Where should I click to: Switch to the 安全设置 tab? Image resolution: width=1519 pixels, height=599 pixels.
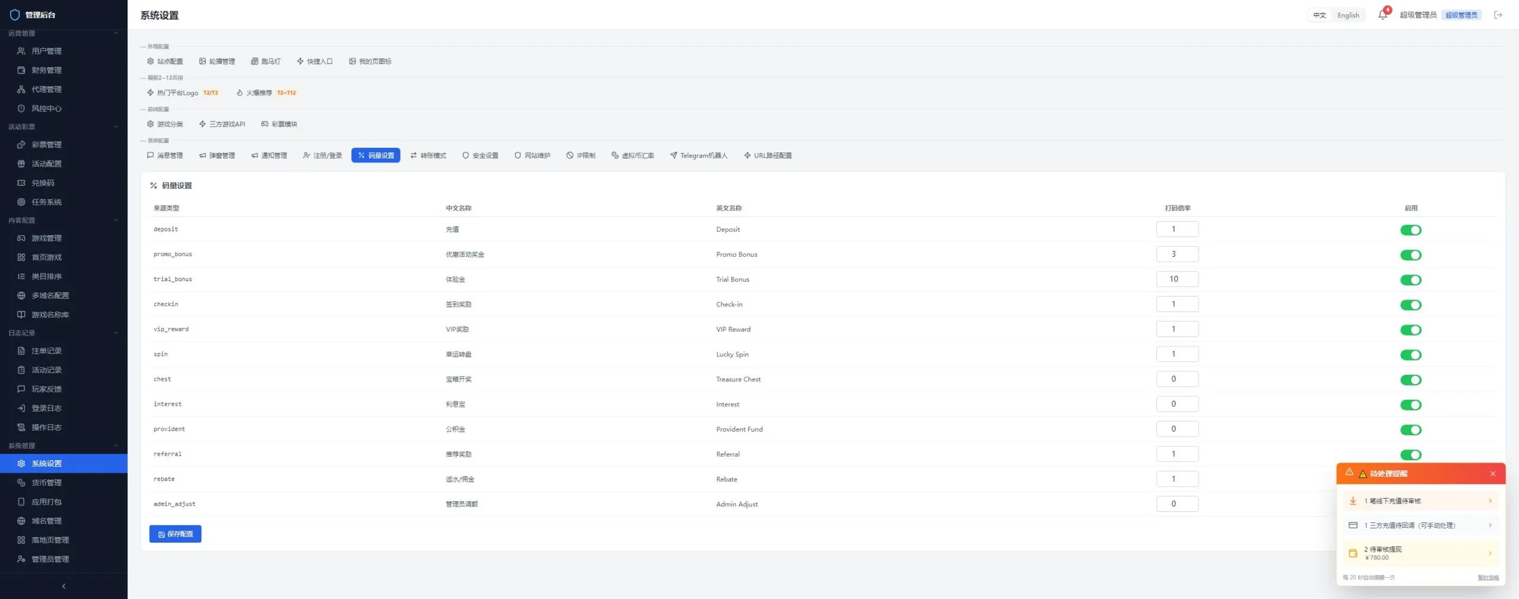point(480,155)
